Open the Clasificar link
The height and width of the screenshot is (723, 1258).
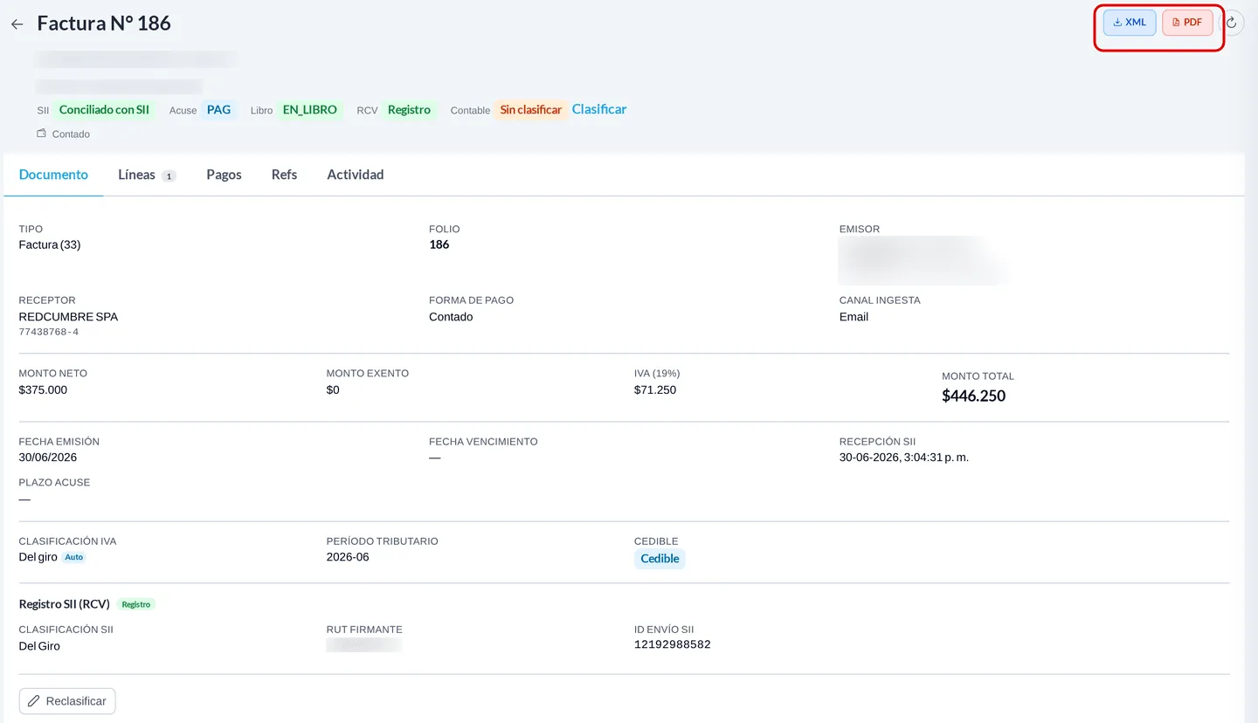pyautogui.click(x=599, y=109)
